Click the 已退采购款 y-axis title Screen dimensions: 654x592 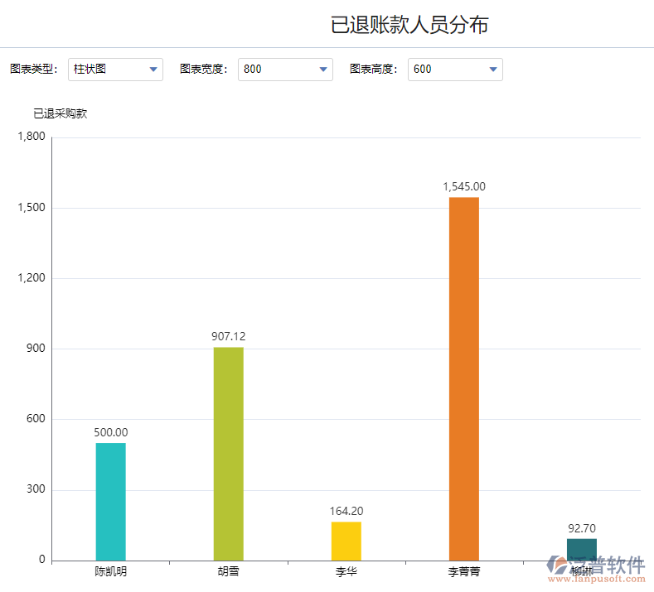pos(60,113)
